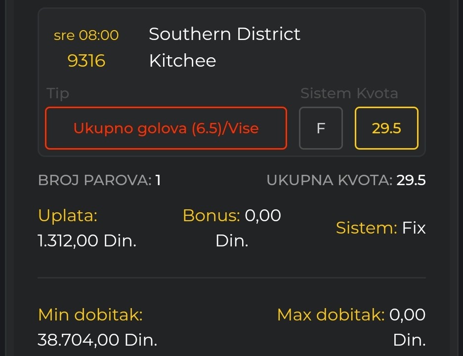Select the F system box
Viewport: 463px width, 356px height.
coord(321,128)
